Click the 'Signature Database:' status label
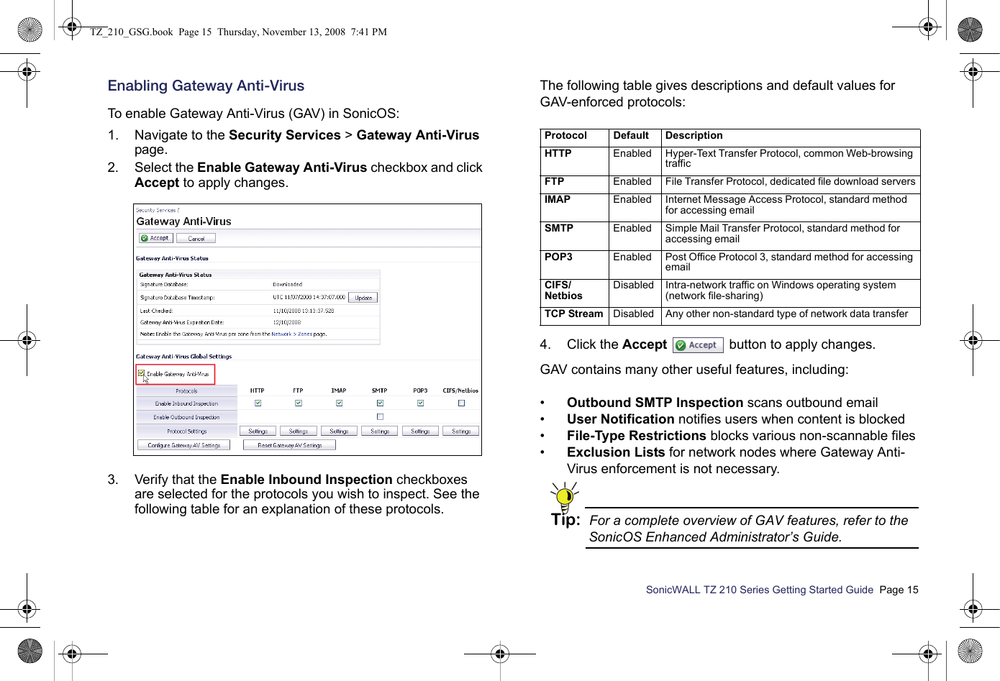This screenshot has height=681, width=1000. pos(163,284)
